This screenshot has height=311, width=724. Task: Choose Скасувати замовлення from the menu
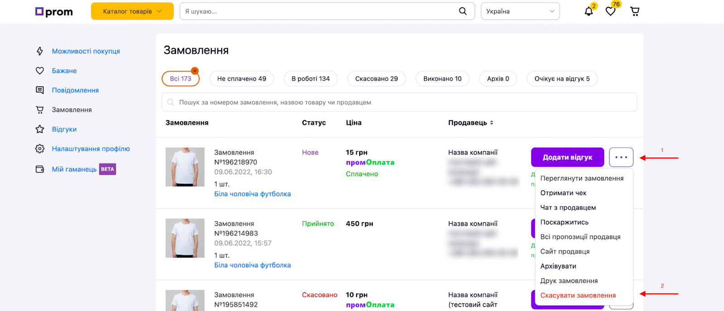click(x=578, y=296)
